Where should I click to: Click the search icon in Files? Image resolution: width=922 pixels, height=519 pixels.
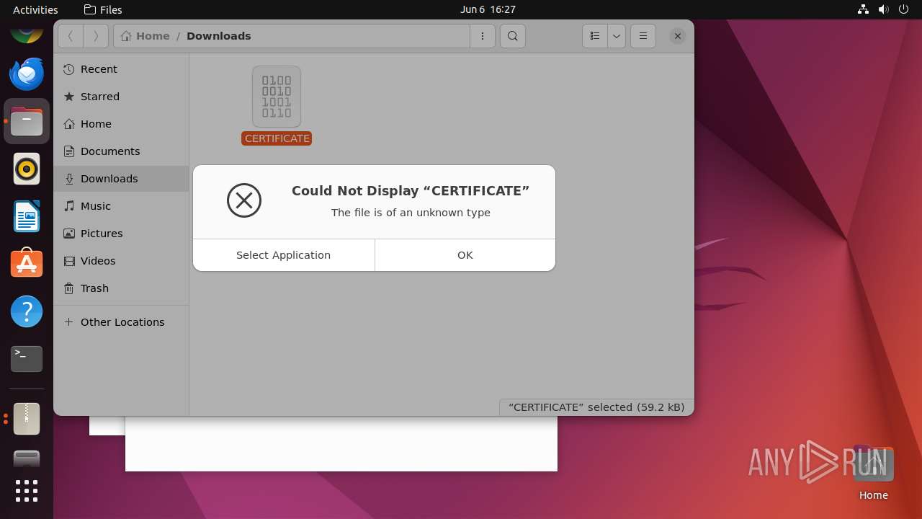tap(513, 36)
